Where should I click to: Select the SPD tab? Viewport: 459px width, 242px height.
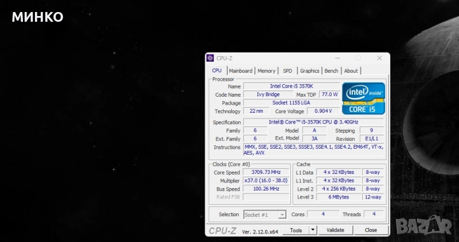(287, 71)
